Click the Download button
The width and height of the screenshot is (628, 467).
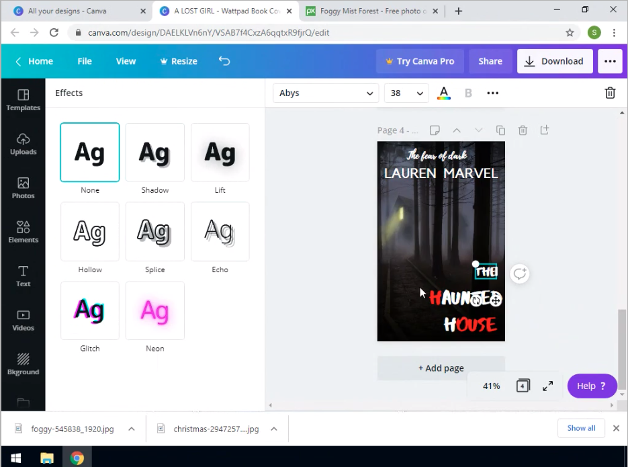coord(555,61)
